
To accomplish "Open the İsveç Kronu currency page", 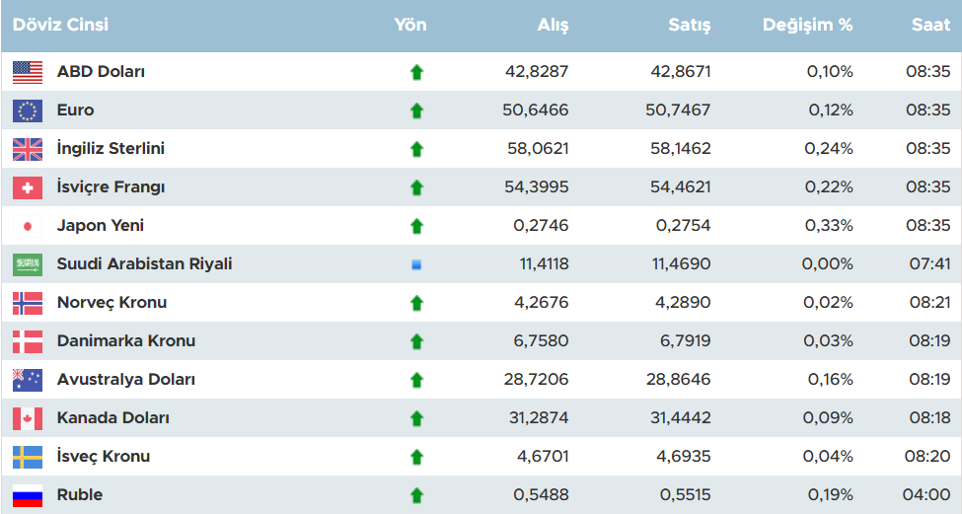I will [x=104, y=457].
